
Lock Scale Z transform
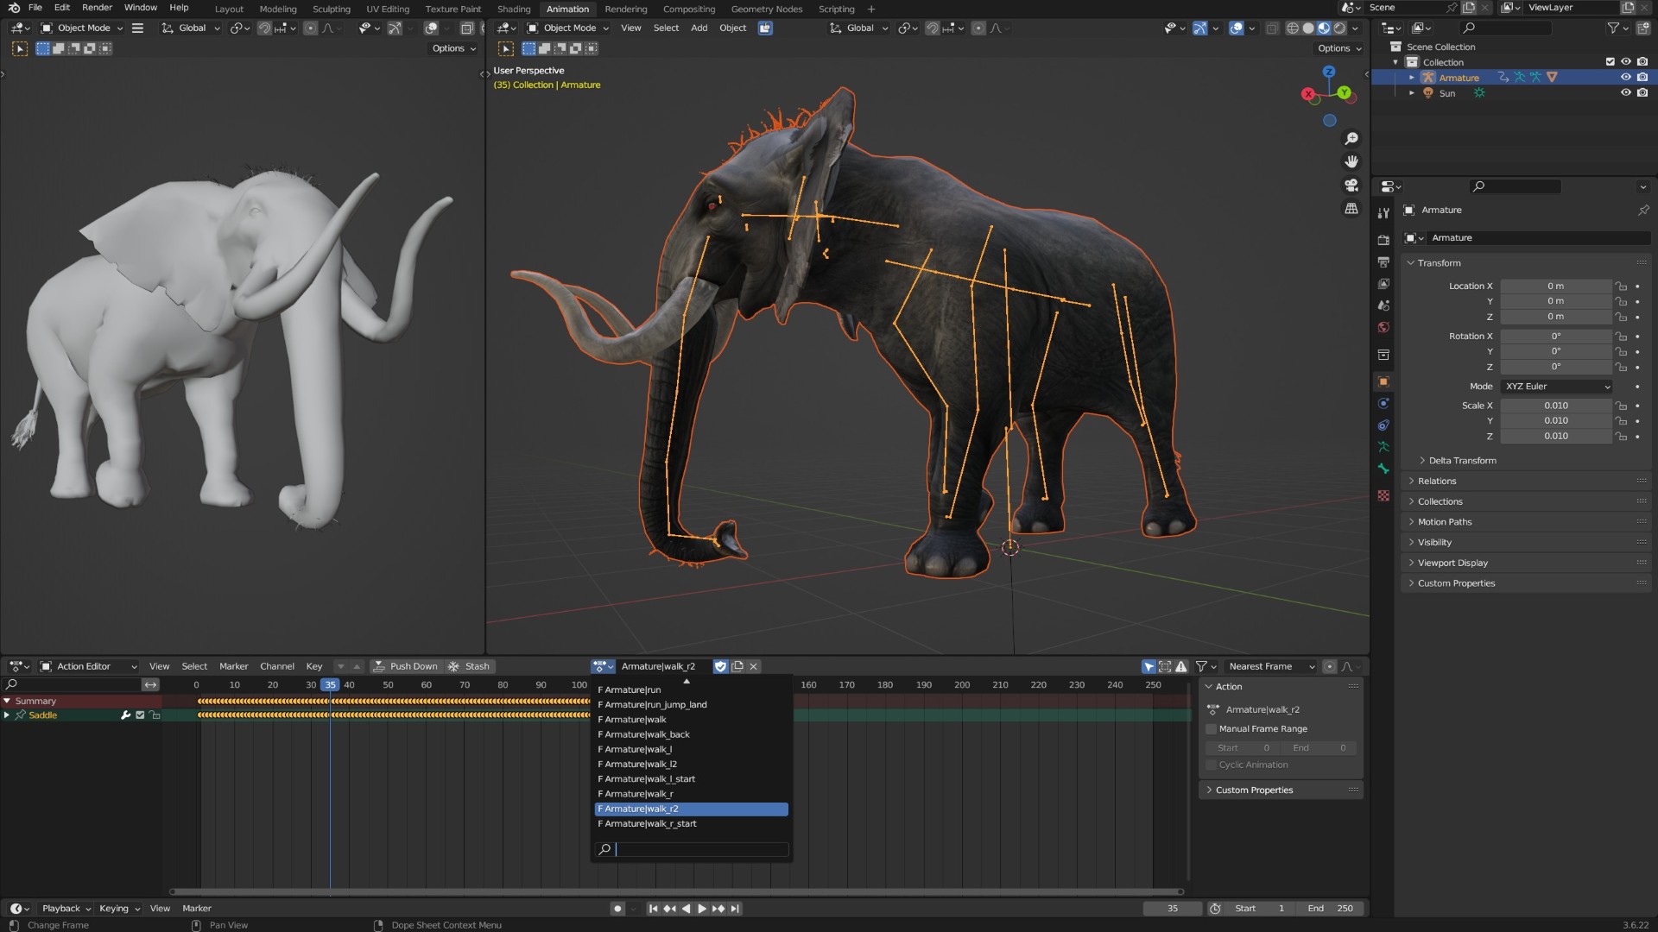point(1622,437)
